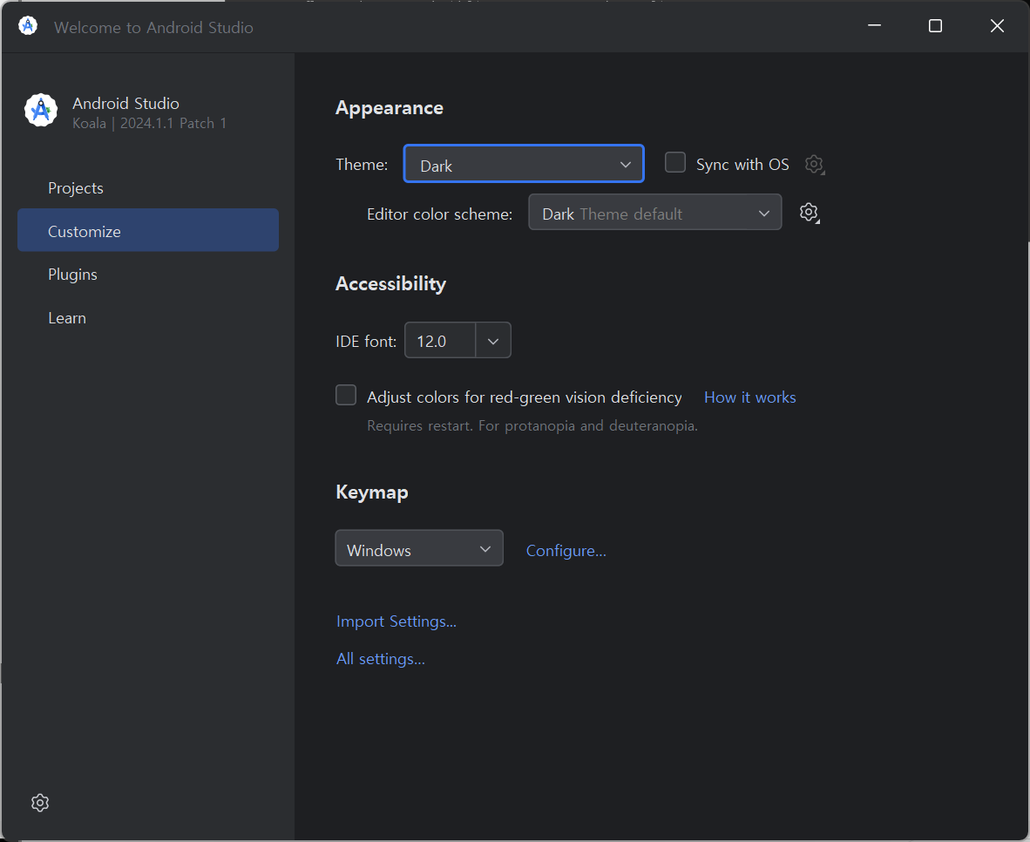The width and height of the screenshot is (1030, 842).
Task: Close the Welcome to Android Studio window
Action: click(997, 25)
